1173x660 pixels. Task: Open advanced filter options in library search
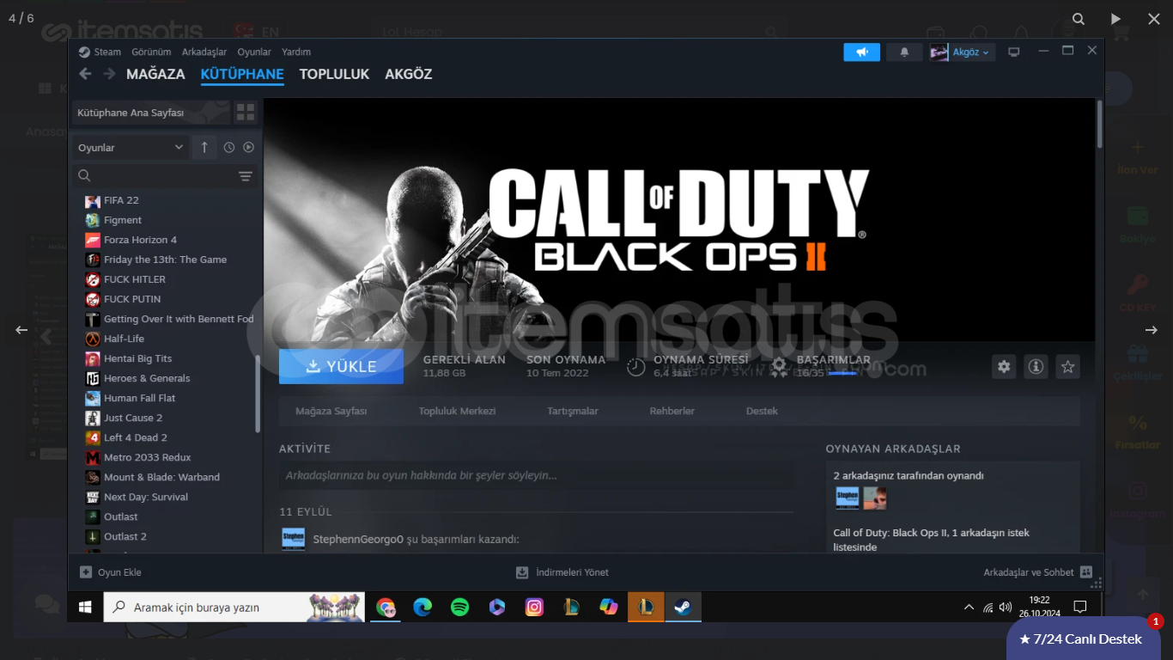(x=246, y=176)
